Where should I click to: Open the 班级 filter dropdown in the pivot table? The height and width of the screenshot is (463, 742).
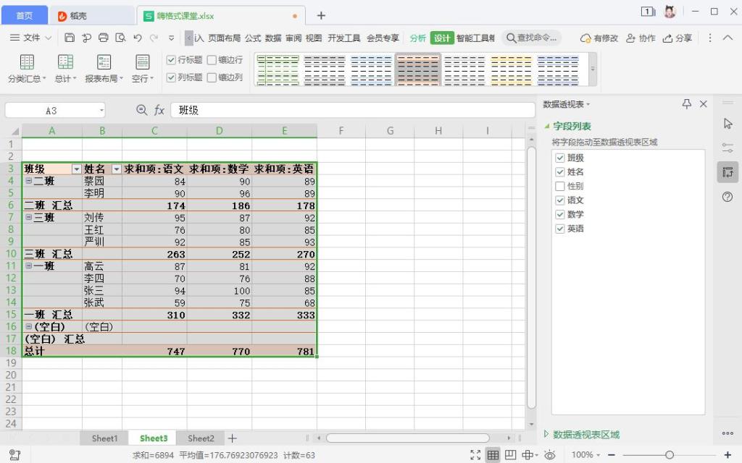point(77,169)
